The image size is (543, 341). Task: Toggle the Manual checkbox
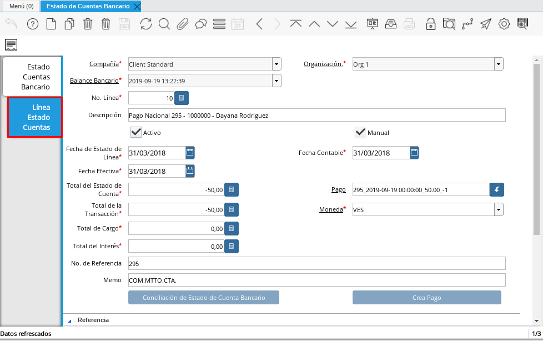[x=360, y=133]
